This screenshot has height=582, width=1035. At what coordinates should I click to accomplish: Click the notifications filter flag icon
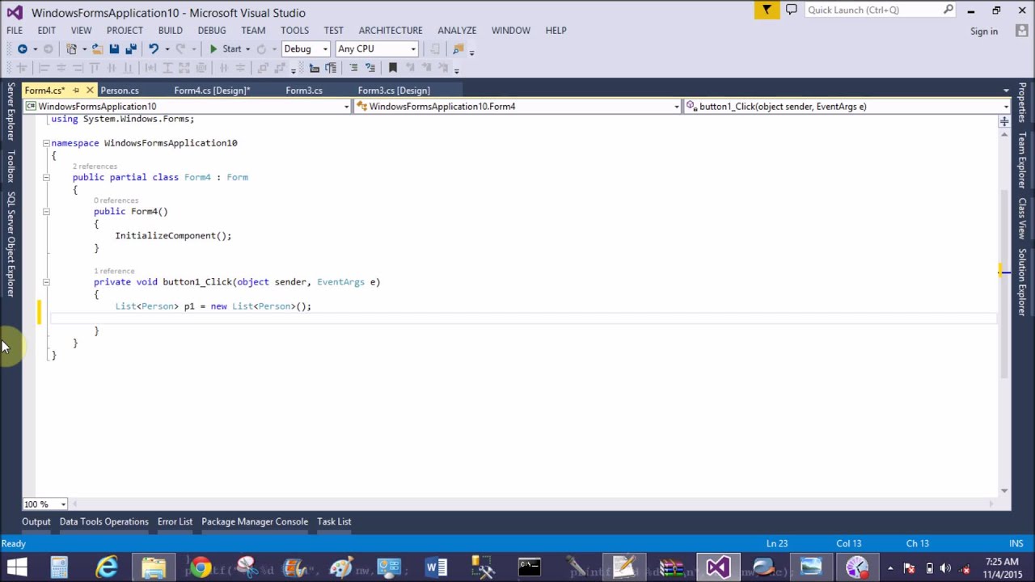tap(767, 10)
